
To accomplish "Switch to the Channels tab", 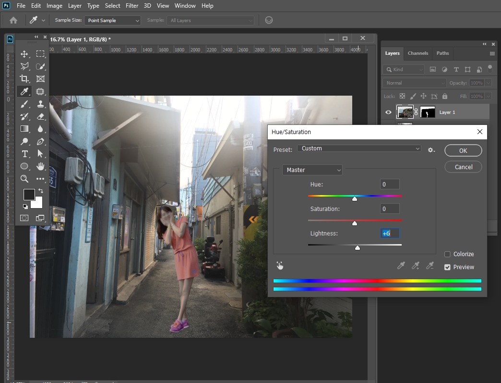I will pyautogui.click(x=417, y=53).
